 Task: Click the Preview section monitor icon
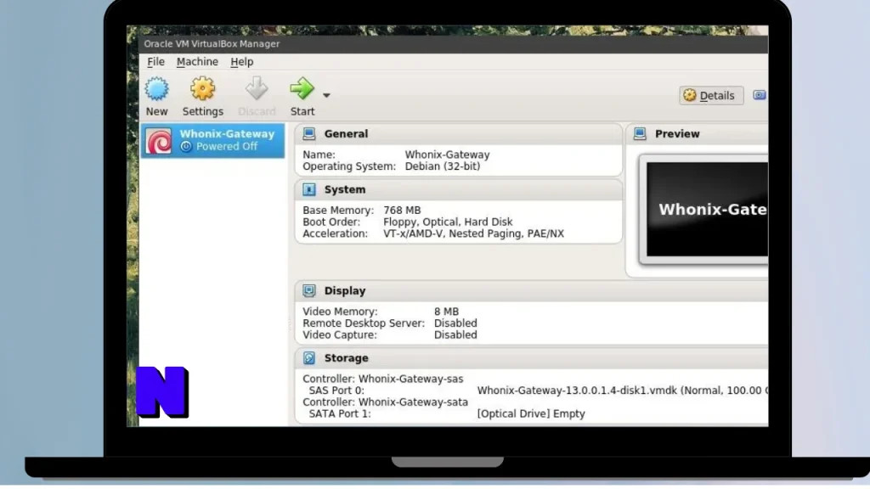point(640,133)
